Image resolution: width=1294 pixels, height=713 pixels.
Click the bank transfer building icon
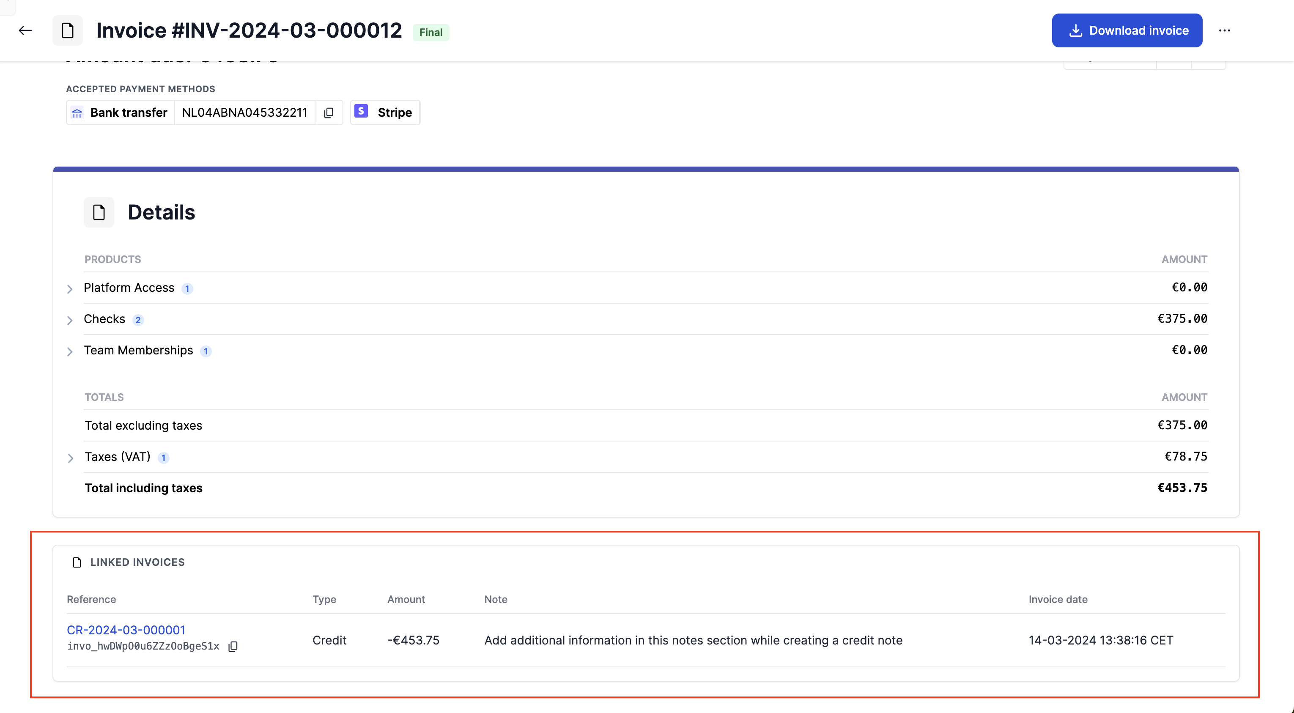point(77,114)
